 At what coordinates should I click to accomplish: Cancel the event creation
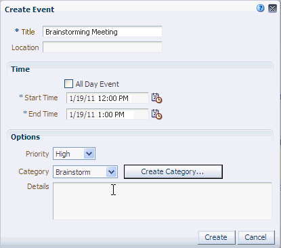pyautogui.click(x=256, y=237)
